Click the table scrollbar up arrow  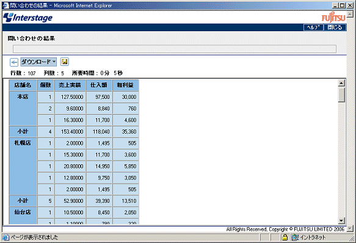341,83
